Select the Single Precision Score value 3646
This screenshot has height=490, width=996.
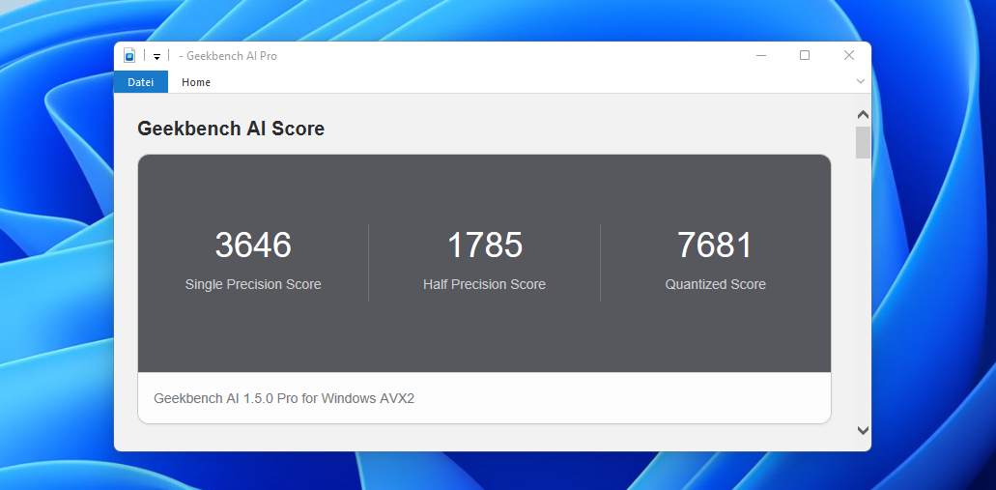pos(253,245)
